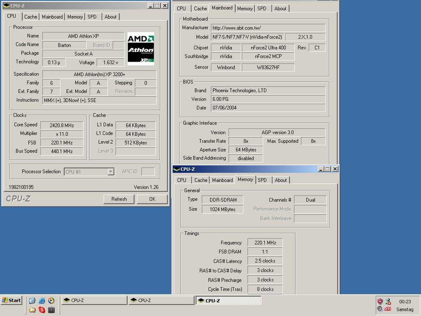
Task: Click the Southbridge field nForce2 MCP
Action: tap(268, 56)
